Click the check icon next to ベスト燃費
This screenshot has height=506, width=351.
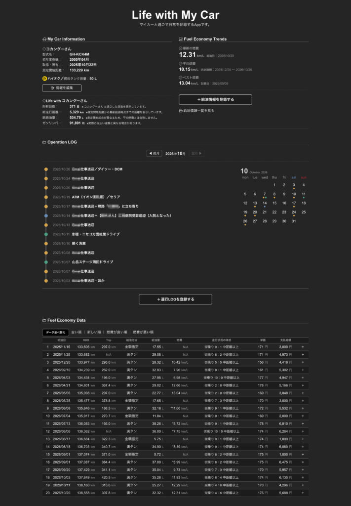point(181,78)
